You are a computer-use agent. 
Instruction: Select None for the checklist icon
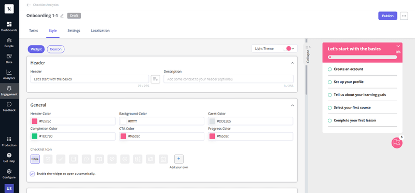coord(35,159)
